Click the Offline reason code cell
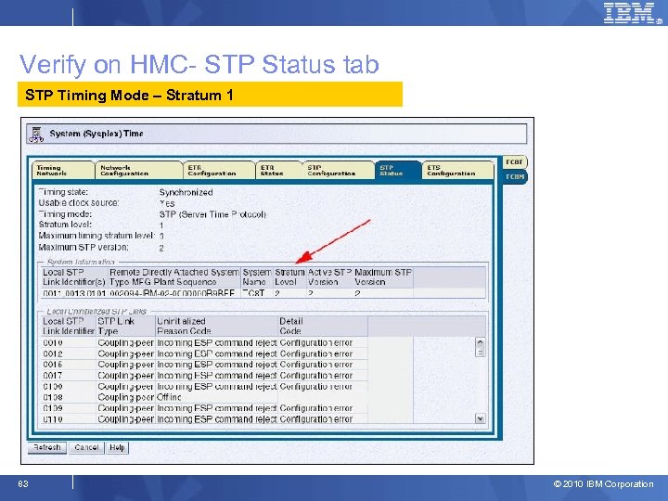 [x=216, y=397]
